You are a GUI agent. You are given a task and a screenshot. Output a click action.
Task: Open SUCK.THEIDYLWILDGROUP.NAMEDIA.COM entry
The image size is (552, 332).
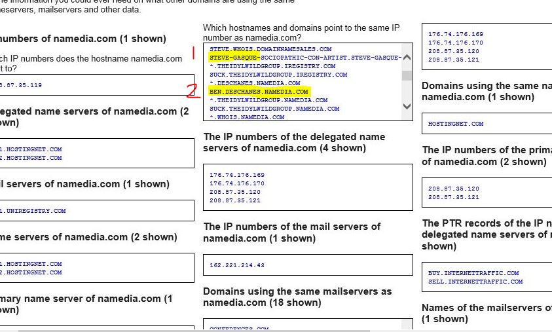click(274, 109)
